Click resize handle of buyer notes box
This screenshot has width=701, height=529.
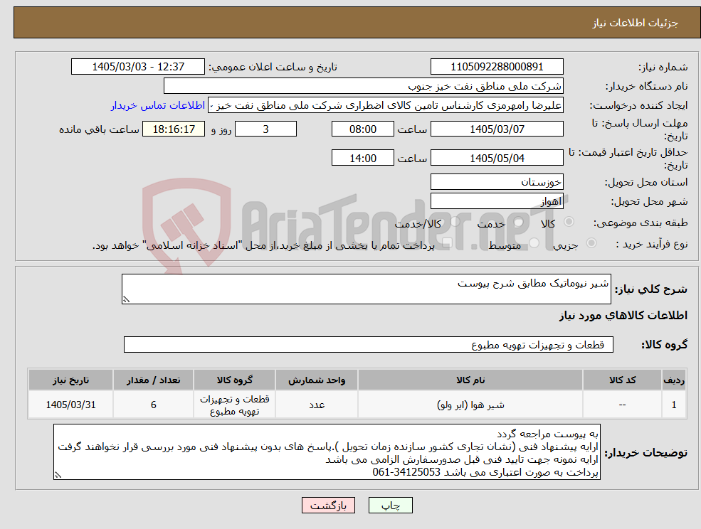[x=58, y=476]
